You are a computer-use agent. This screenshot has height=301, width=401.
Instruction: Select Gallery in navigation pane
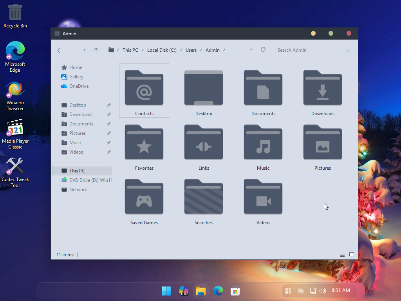point(76,77)
